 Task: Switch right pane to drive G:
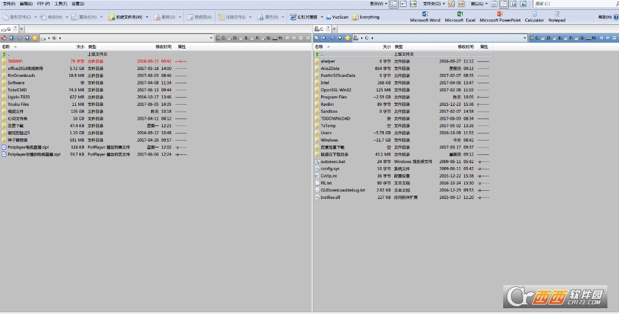[580, 38]
